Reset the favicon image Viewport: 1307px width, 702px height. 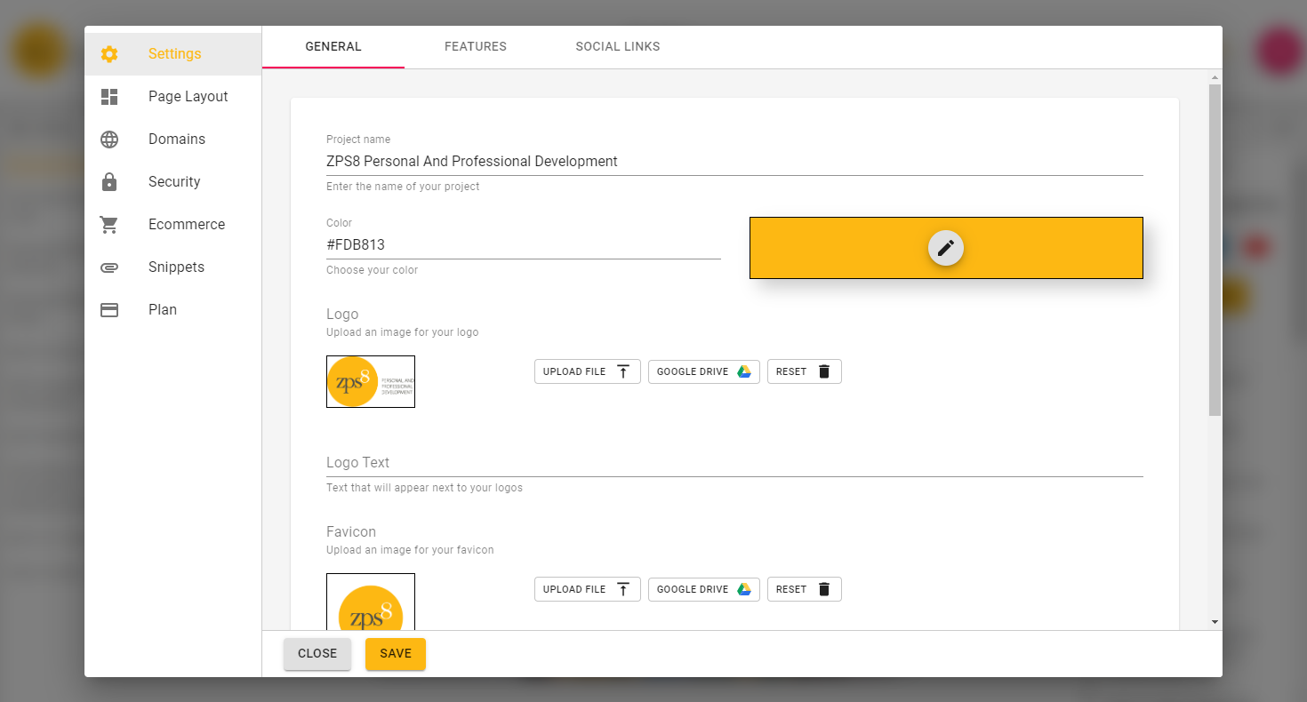click(x=805, y=589)
